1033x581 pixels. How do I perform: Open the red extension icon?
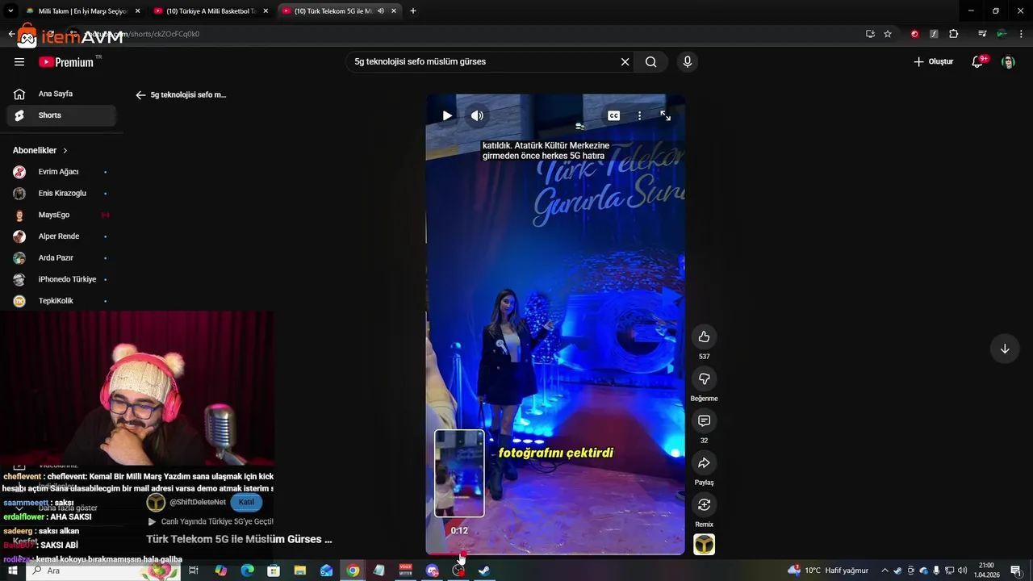pyautogui.click(x=914, y=34)
